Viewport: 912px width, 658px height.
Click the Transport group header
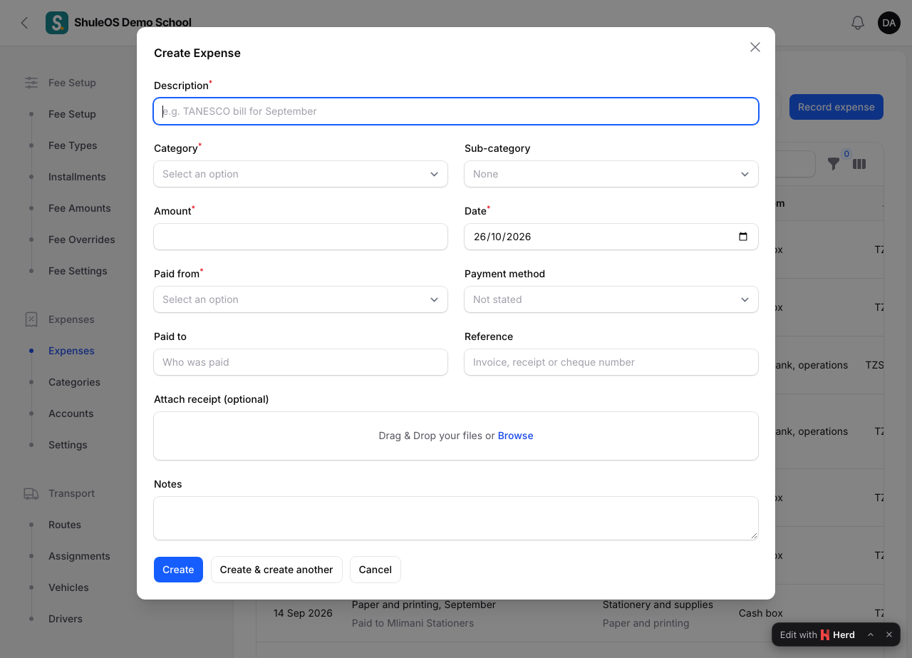coord(71,493)
